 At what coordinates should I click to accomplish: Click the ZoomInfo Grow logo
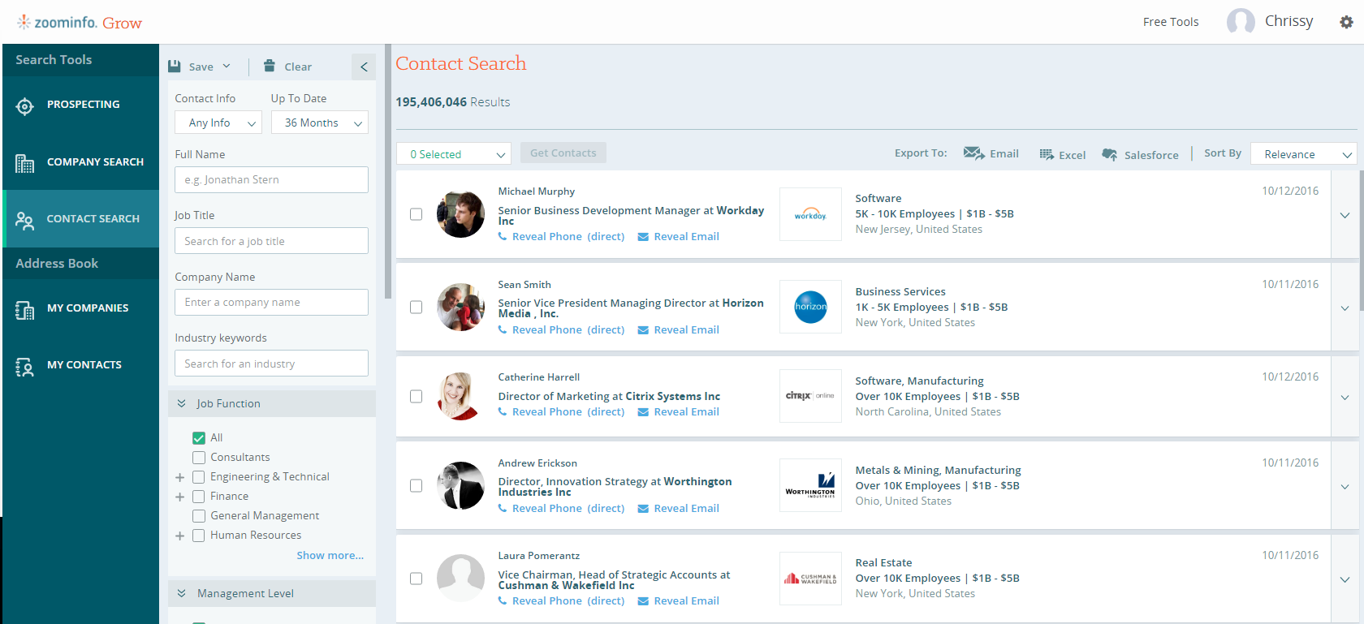pos(80,22)
